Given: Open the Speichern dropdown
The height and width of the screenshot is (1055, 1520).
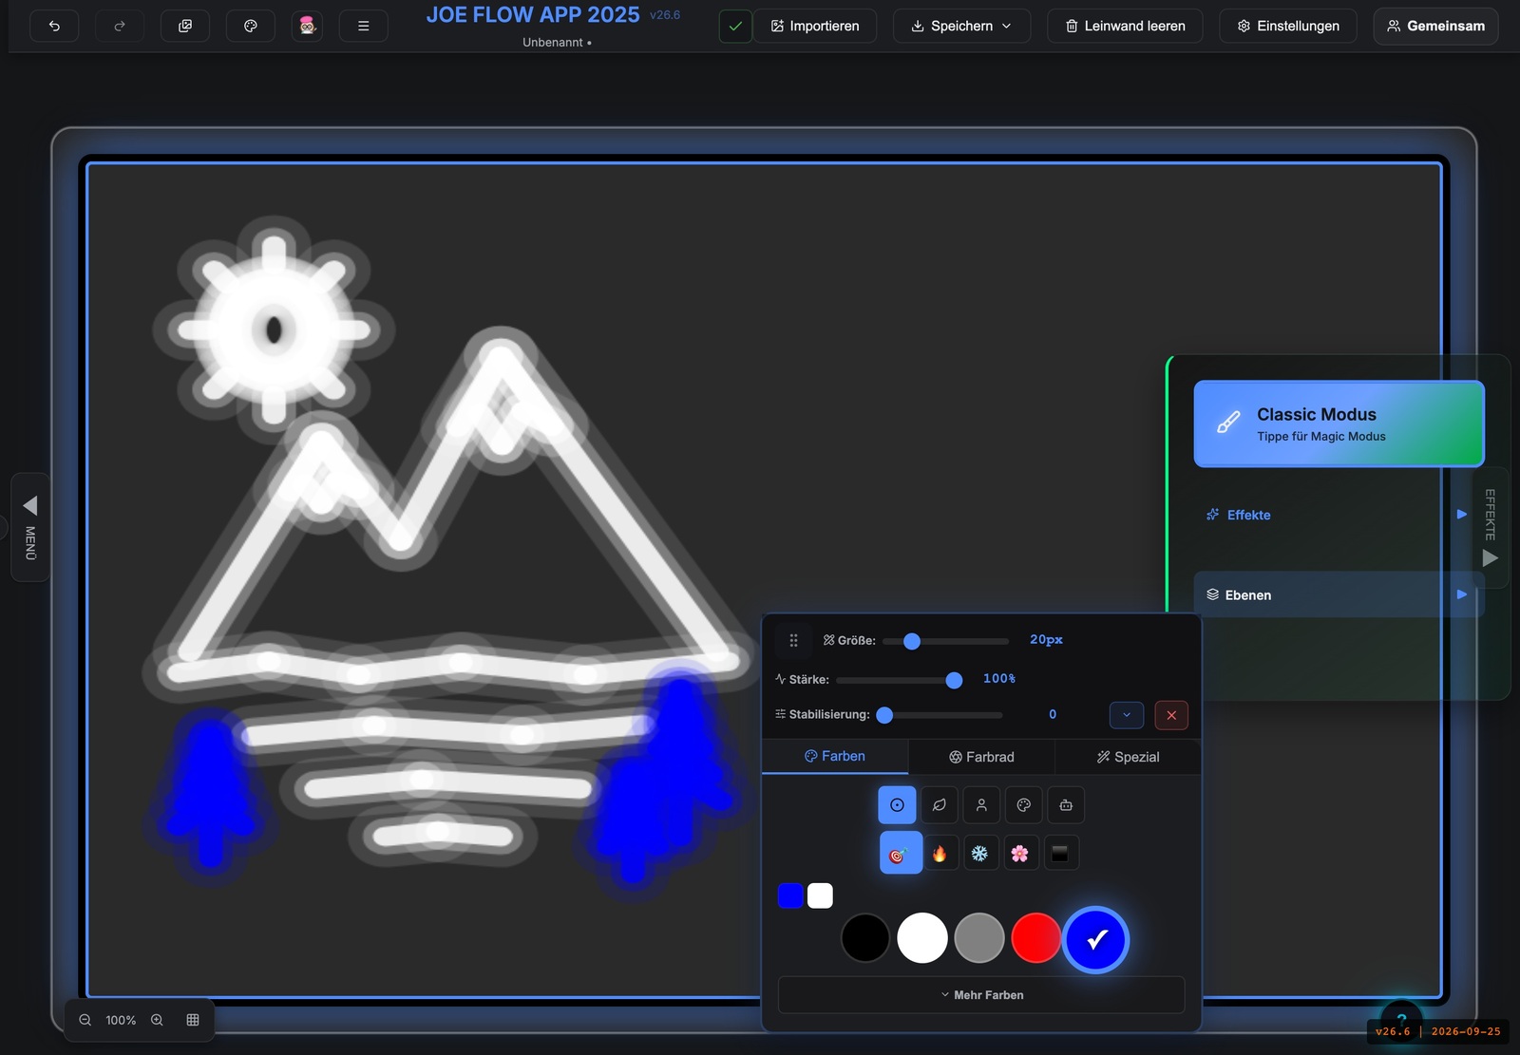Looking at the screenshot, I should pos(961,26).
